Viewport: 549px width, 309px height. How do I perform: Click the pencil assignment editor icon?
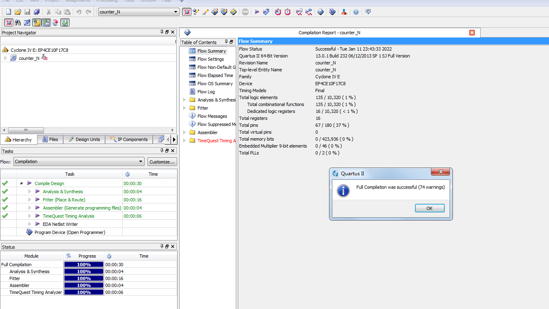205,12
